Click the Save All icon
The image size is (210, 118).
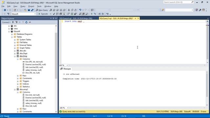pyautogui.click(x=32, y=10)
